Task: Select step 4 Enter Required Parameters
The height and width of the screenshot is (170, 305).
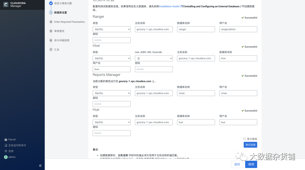Action: pos(67,22)
